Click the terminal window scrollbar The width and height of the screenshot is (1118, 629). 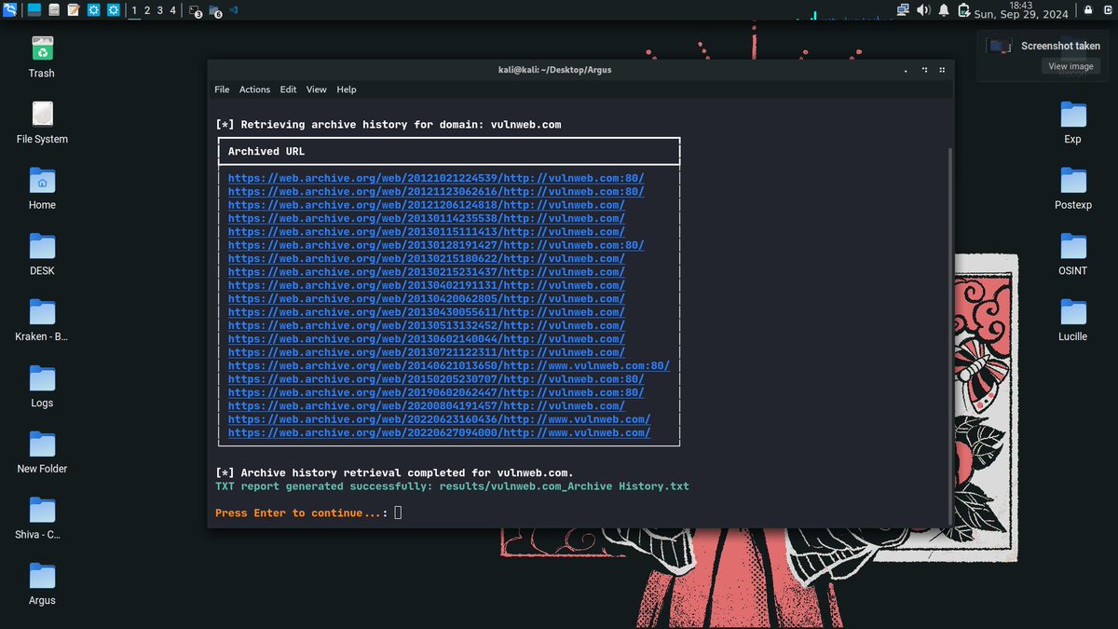point(948,280)
